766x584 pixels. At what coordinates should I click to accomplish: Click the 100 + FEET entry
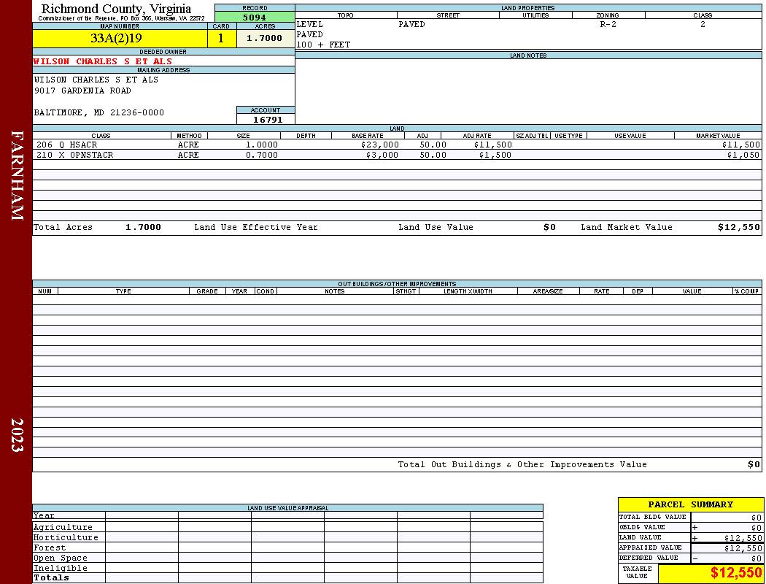click(323, 45)
